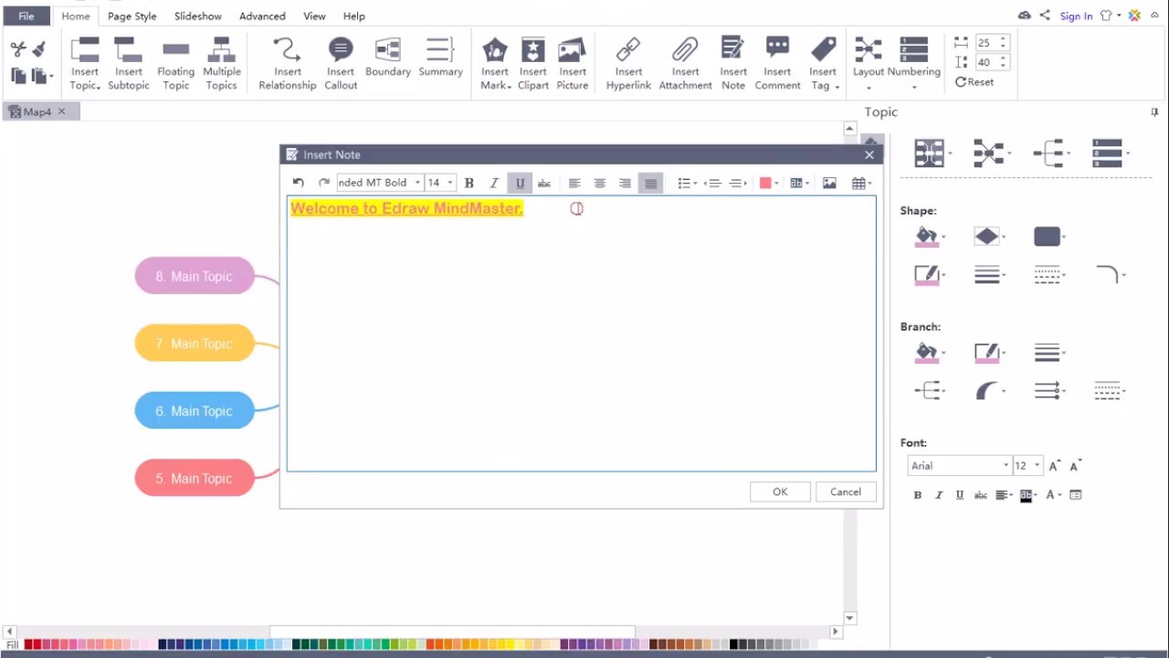Decrease font size in Topic panel
This screenshot has width=1169, height=658.
(x=1076, y=466)
